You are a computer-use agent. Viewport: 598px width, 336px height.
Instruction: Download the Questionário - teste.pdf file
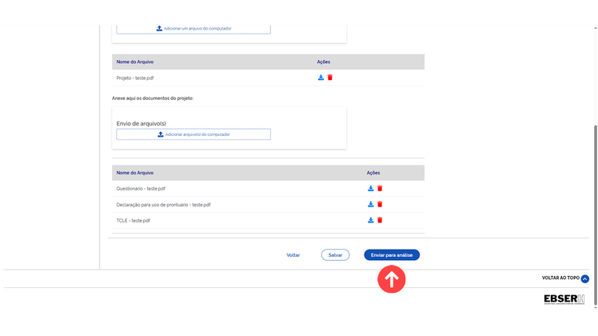tap(370, 189)
